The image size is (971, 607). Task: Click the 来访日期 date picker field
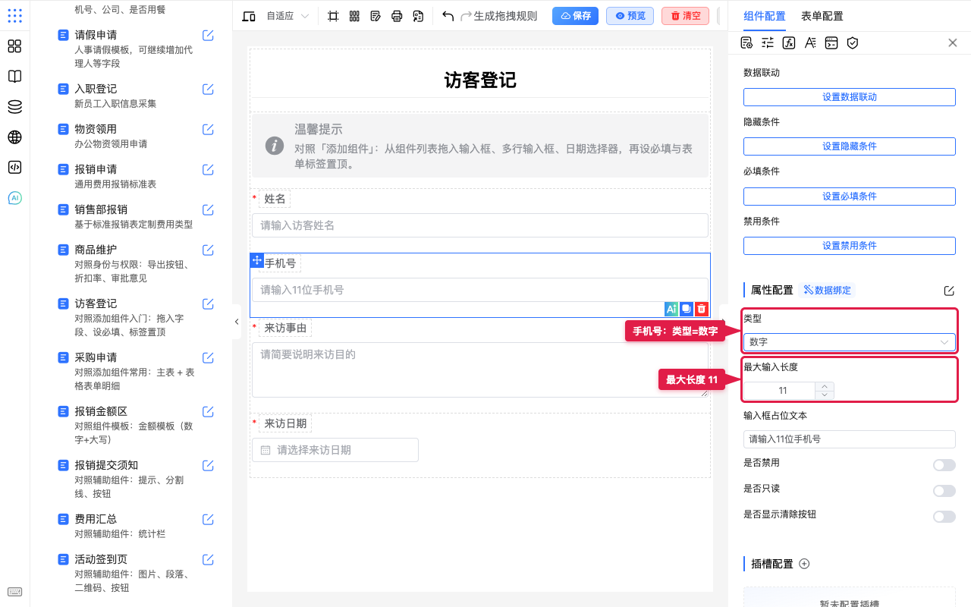335,450
